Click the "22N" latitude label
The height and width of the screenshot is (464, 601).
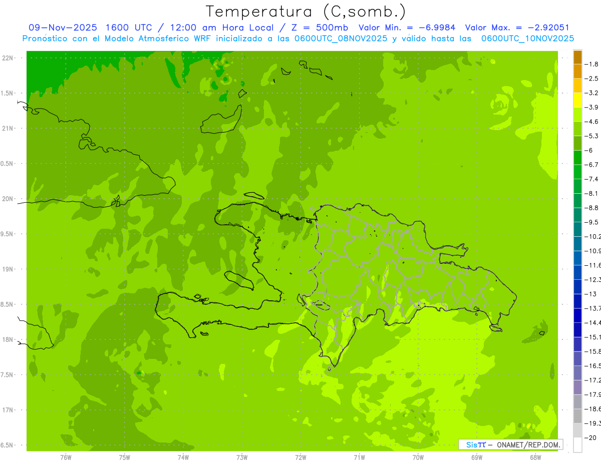[x=7, y=58]
